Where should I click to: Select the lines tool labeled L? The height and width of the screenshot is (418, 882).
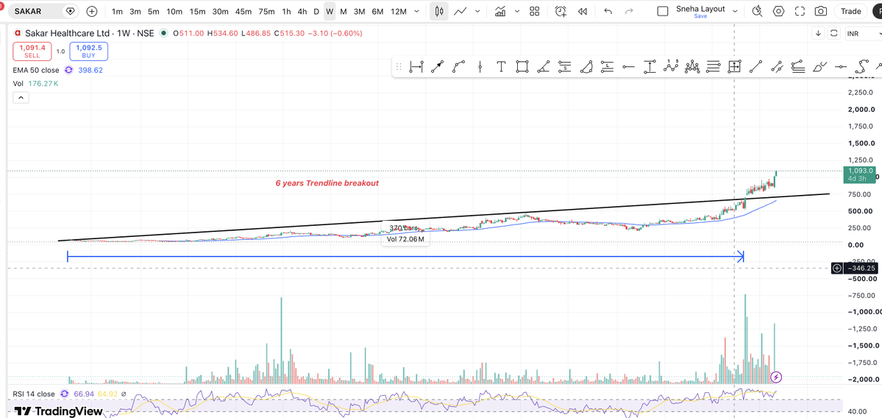(607, 67)
